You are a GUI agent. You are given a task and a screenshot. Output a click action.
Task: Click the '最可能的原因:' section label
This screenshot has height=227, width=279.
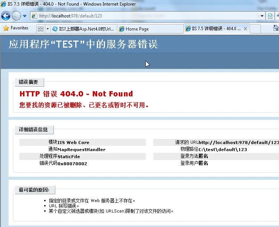[35, 190]
